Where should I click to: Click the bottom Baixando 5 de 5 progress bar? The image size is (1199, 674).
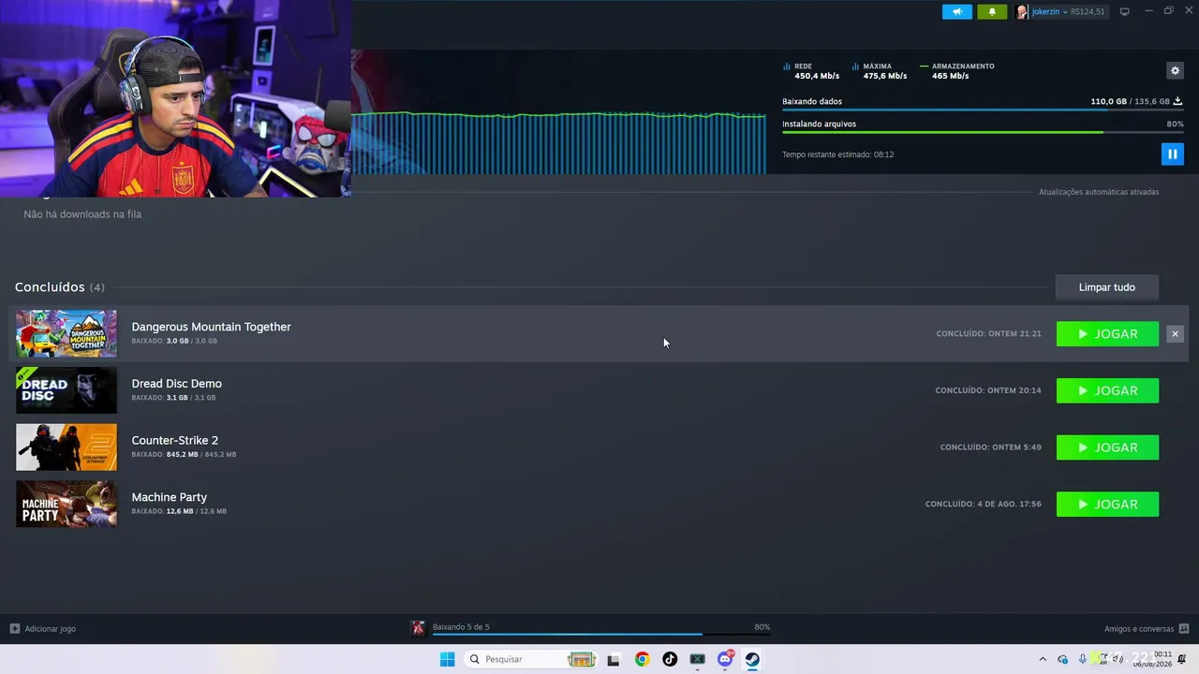coord(600,635)
